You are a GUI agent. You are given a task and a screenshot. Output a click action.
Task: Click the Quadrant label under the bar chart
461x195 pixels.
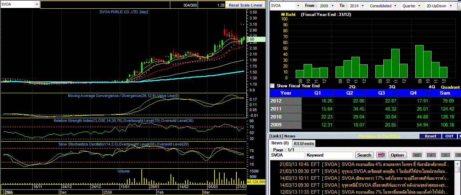[x=450, y=87]
